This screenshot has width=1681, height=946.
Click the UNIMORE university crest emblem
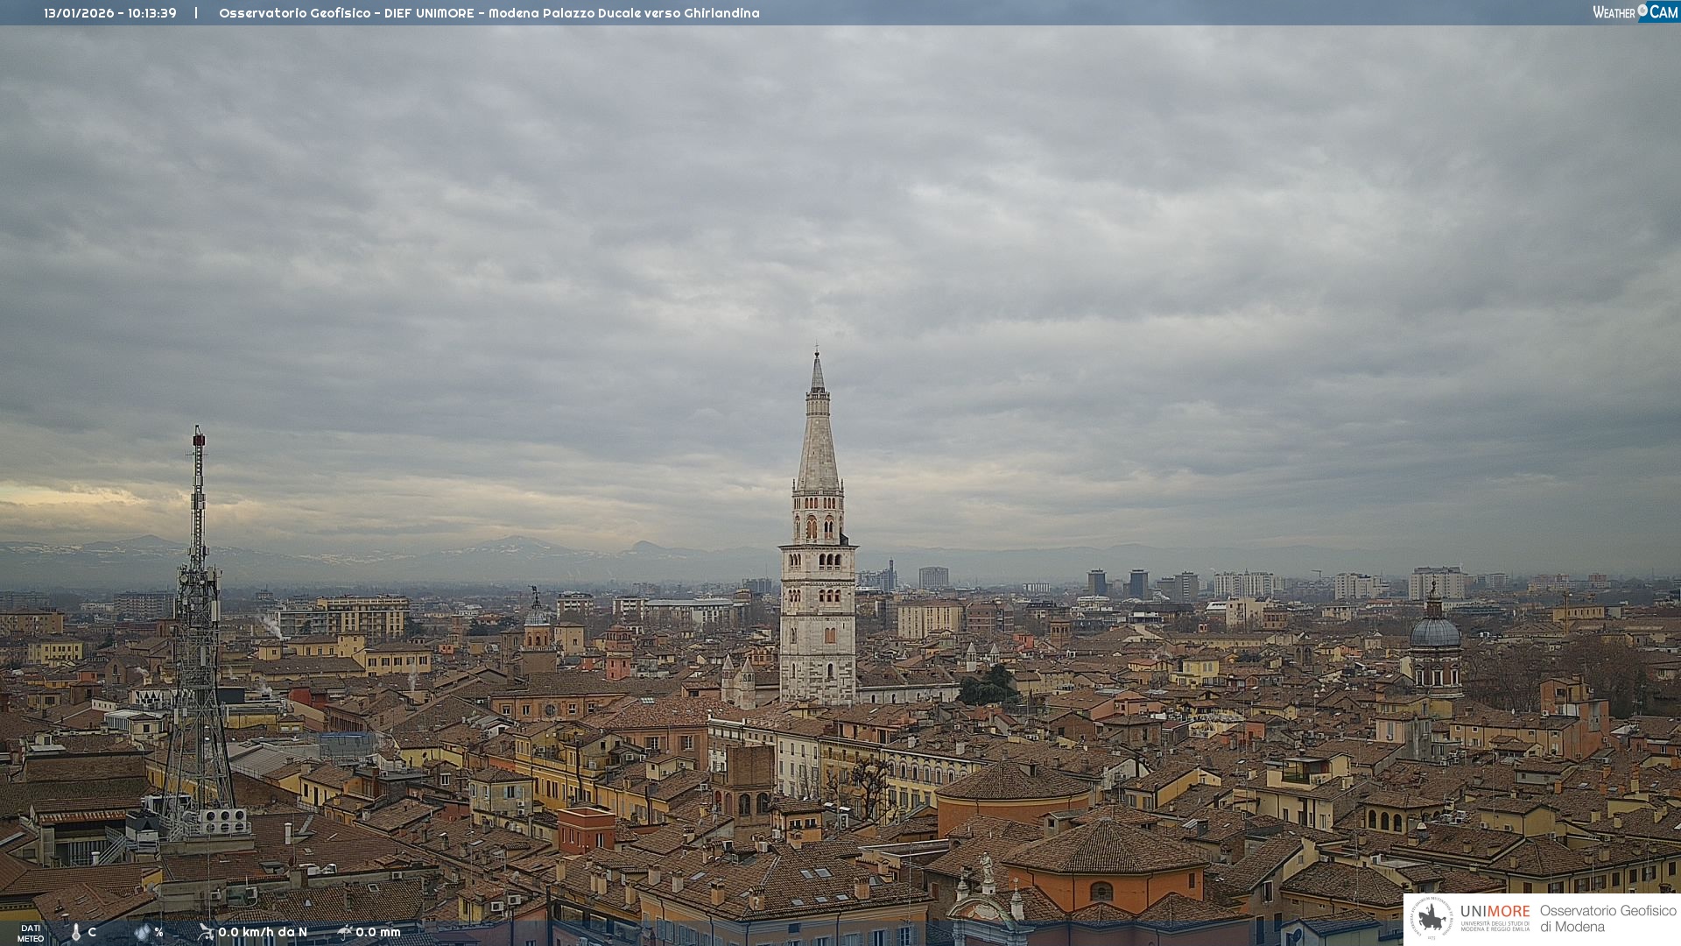point(1432,918)
